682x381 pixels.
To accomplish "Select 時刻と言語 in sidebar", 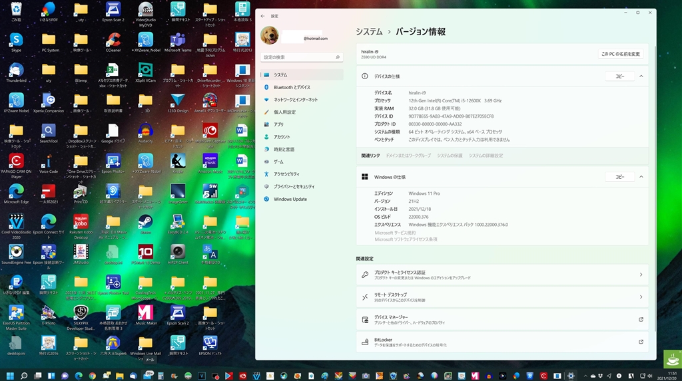I will pos(302,149).
